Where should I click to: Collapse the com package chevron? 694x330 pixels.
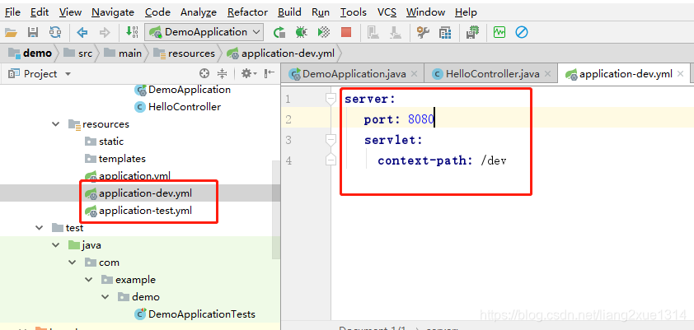(x=73, y=263)
